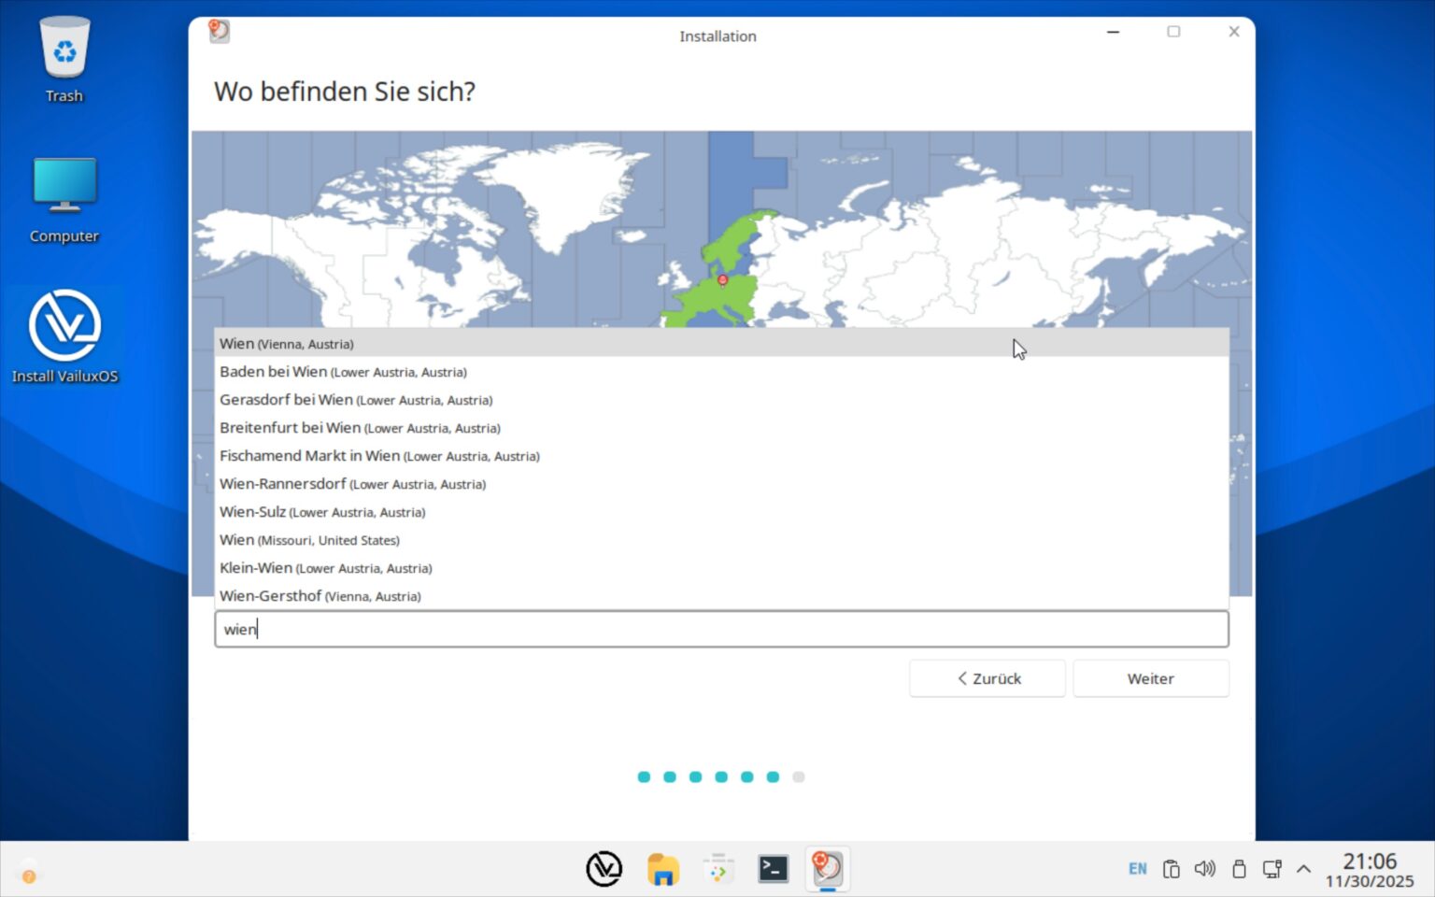Go back with the Zurück button
Image resolution: width=1435 pixels, height=897 pixels.
[x=987, y=678]
